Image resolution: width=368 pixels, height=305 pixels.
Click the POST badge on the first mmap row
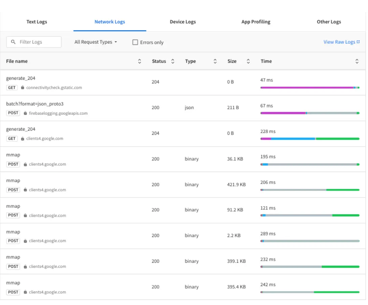point(13,164)
